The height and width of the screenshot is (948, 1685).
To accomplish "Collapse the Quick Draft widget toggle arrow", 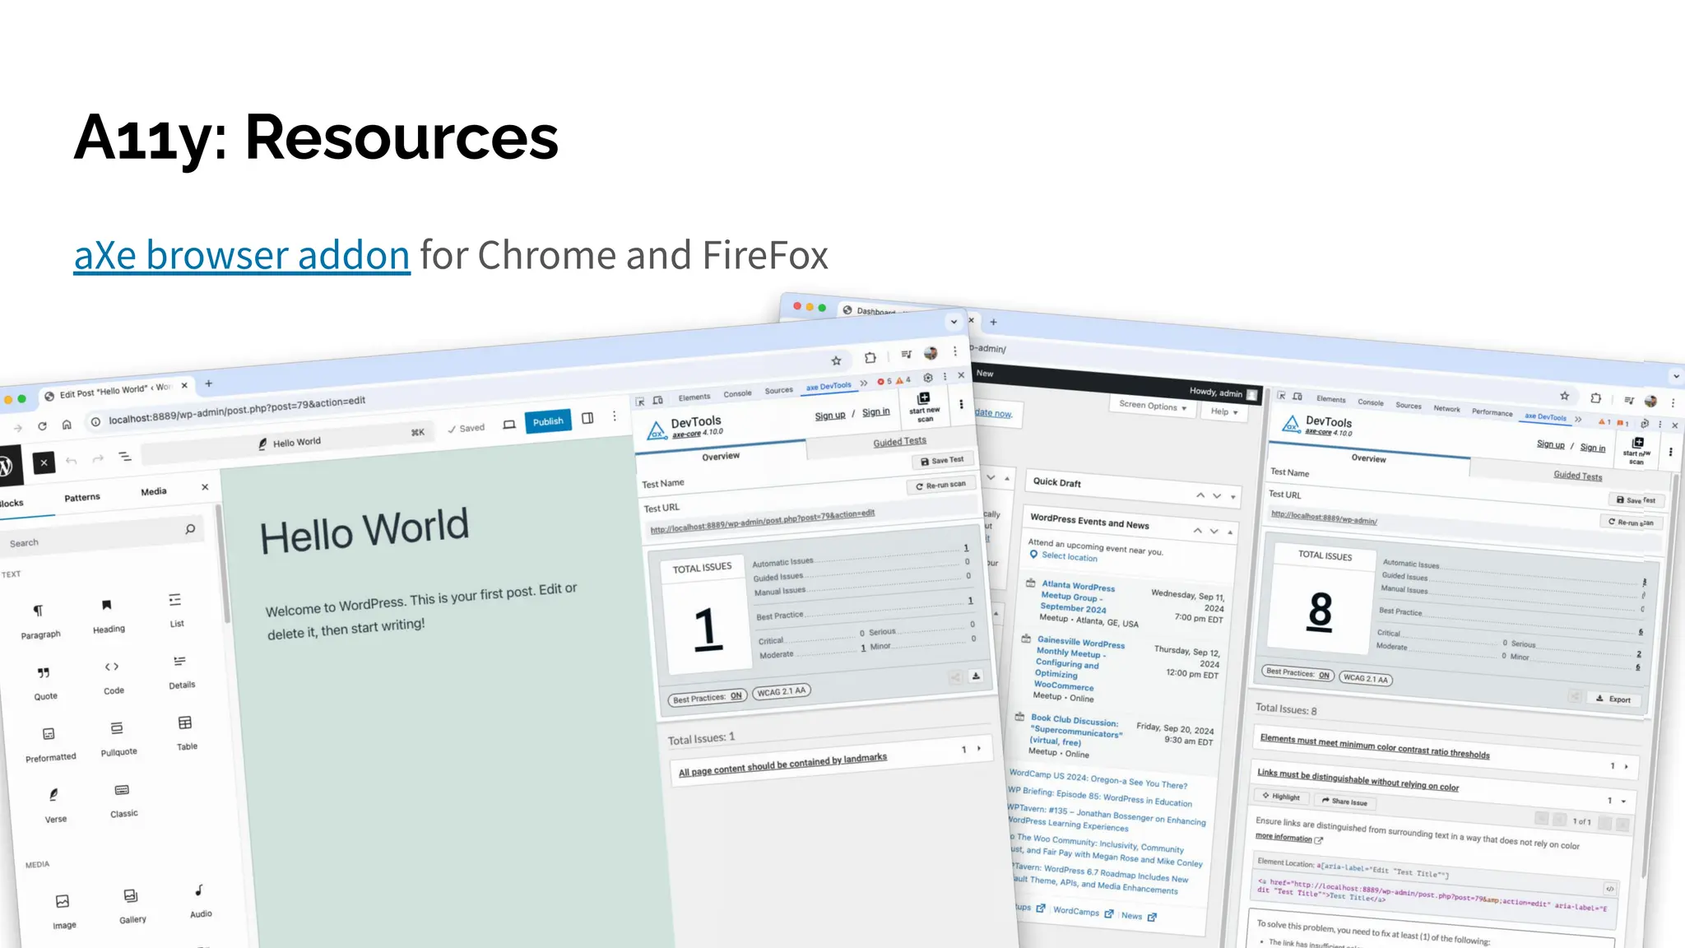I will point(1232,497).
